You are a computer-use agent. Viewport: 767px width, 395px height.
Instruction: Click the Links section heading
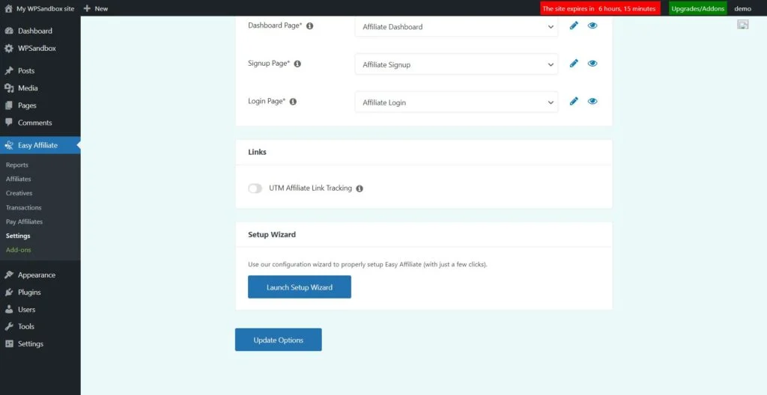[258, 152]
